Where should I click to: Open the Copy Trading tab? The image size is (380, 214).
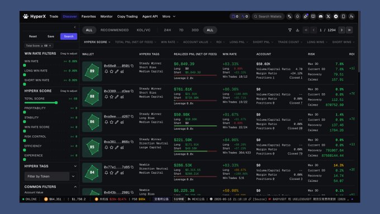(x=127, y=16)
